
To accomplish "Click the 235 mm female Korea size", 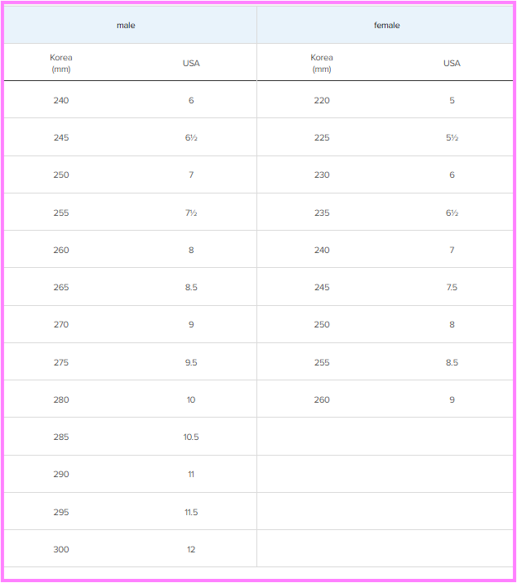I will click(322, 213).
